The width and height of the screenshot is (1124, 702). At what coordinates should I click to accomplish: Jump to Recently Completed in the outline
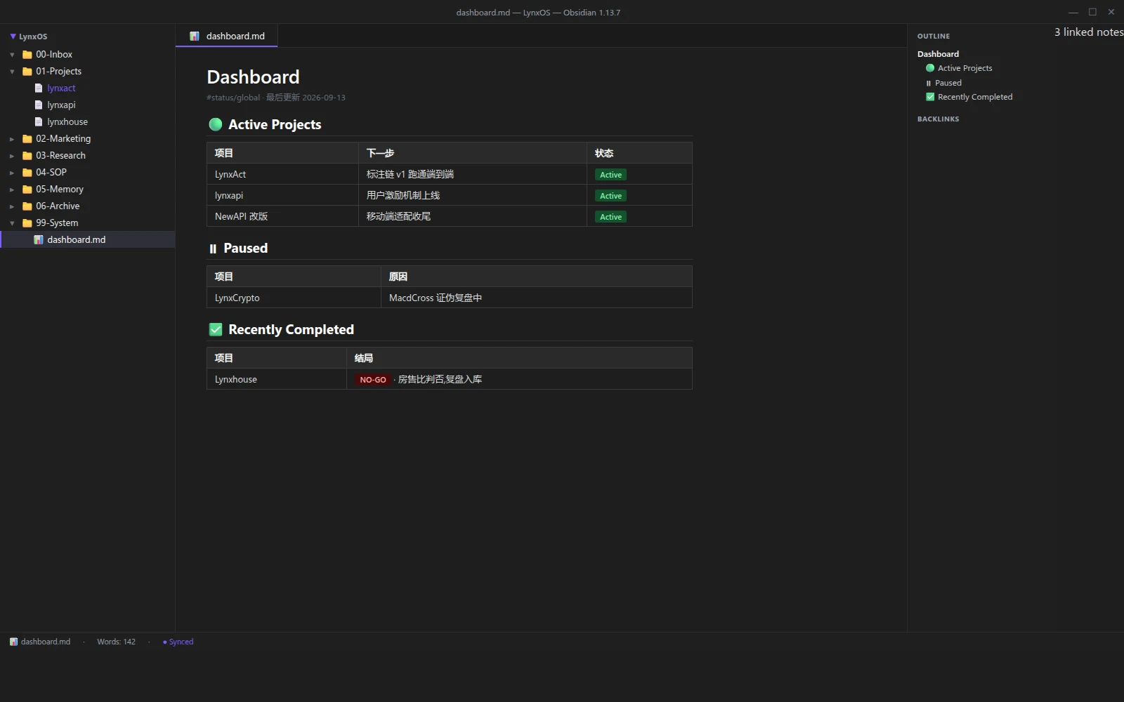[x=975, y=97]
